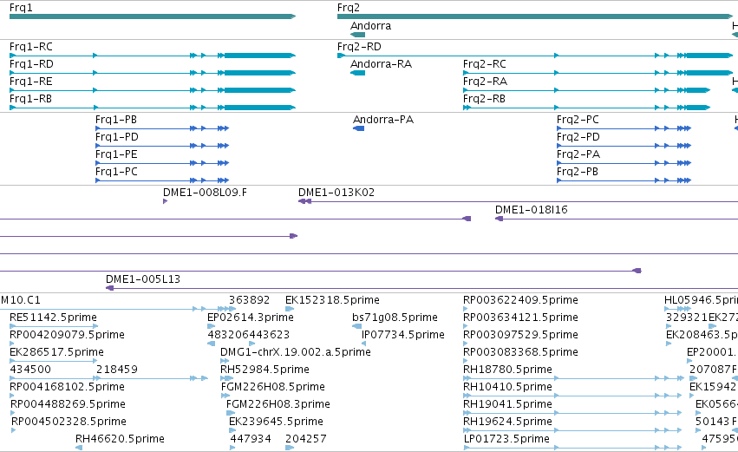Image resolution: width=738 pixels, height=452 pixels.
Task: Select transcript Frq1-RB
Action: click(30, 99)
